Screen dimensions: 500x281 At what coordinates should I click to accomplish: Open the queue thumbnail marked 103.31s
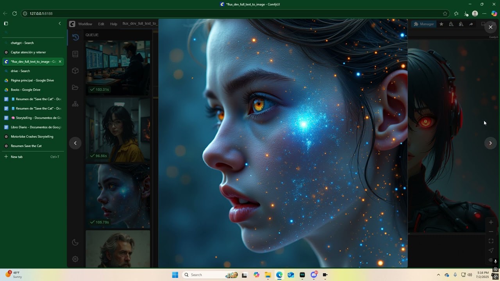tap(118, 68)
